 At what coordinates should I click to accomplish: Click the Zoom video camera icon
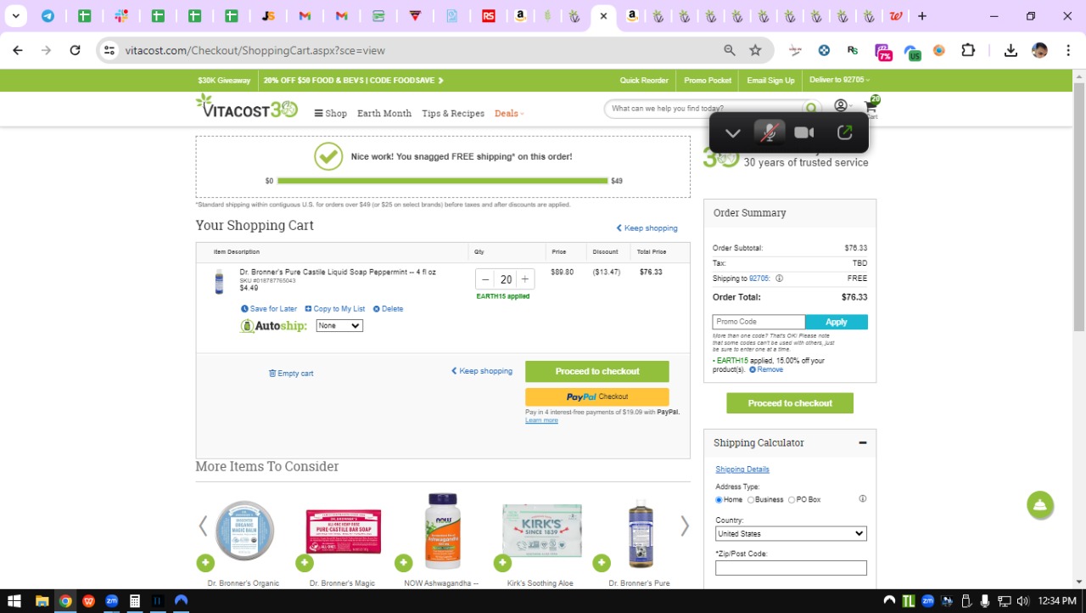[x=803, y=132]
